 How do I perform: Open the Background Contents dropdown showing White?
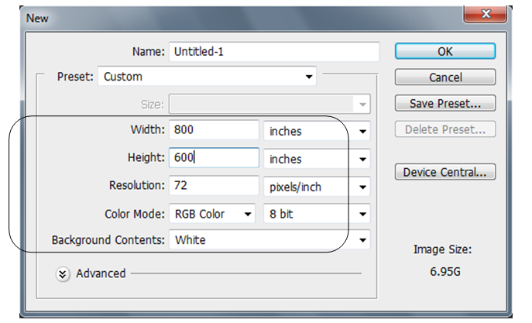[269, 240]
